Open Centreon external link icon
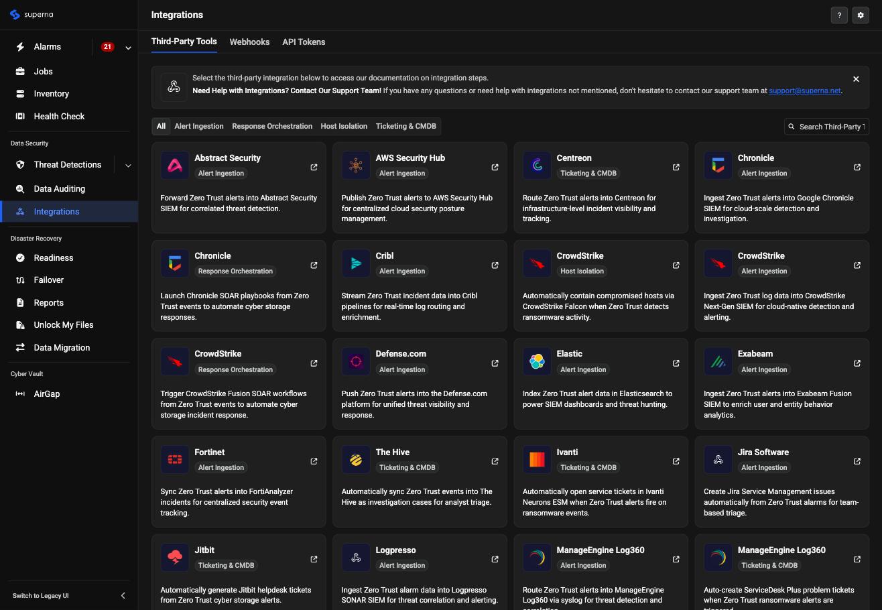The image size is (882, 610). tap(676, 167)
